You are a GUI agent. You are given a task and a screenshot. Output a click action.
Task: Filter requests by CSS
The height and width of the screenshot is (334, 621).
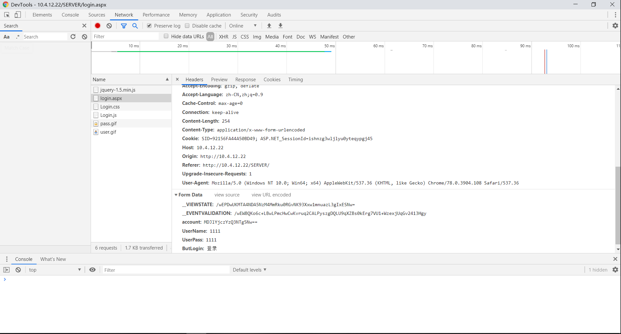245,37
